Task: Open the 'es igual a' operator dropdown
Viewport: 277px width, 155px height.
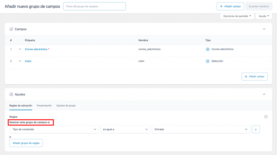Action: 125,130
